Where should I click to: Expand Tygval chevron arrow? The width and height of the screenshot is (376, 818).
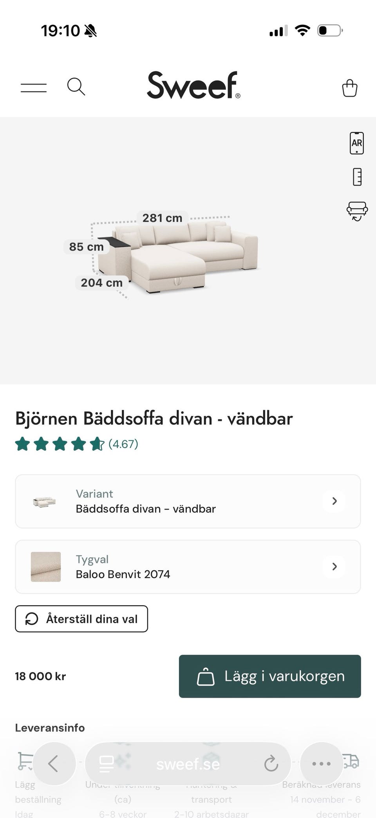click(x=334, y=566)
